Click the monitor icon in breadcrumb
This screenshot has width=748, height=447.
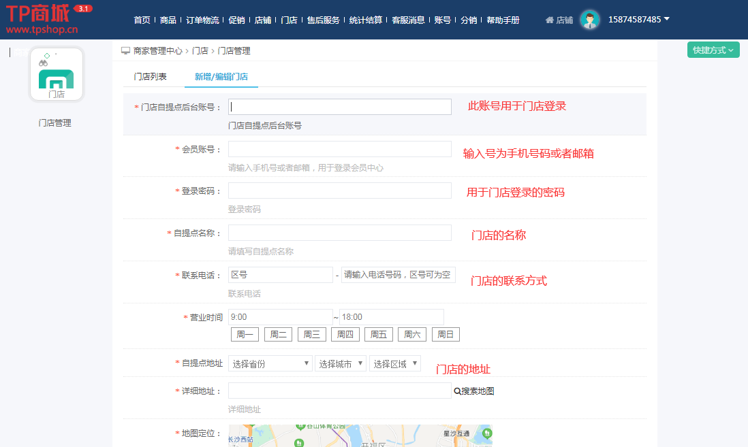[125, 51]
